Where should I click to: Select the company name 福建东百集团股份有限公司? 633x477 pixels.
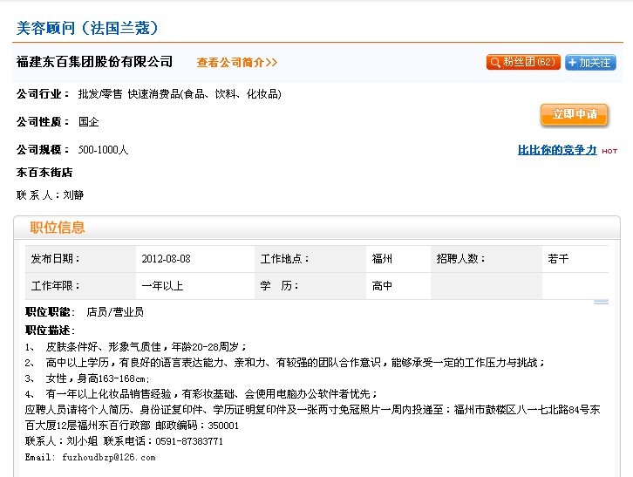[95, 62]
